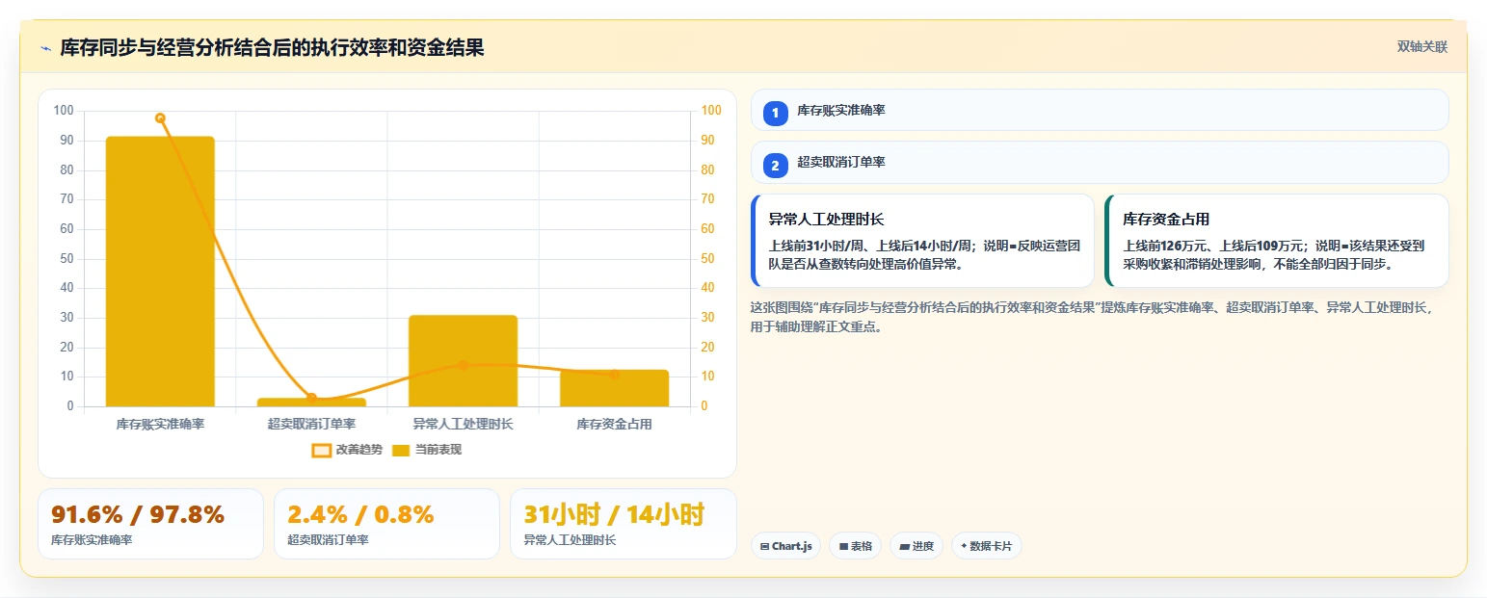This screenshot has width=1487, height=598.
Task: Click the 改善趋势 legend color swatch
Action: tap(321, 451)
